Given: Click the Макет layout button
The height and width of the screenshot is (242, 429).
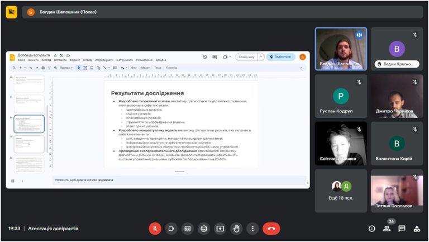Looking at the screenshot, I should point(145,68).
